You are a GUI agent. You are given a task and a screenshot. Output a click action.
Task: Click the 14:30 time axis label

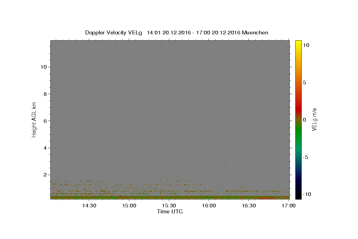pyautogui.click(x=89, y=206)
